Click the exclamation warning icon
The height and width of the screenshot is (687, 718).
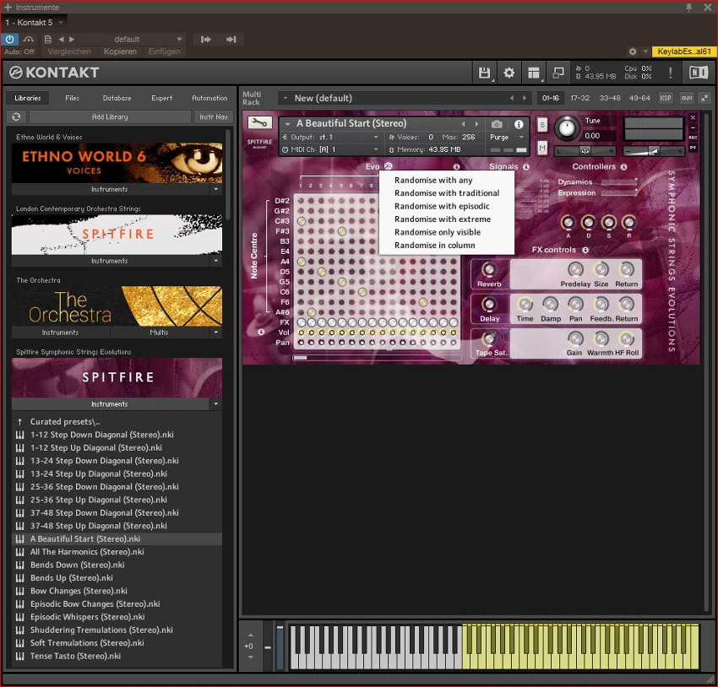(x=671, y=73)
